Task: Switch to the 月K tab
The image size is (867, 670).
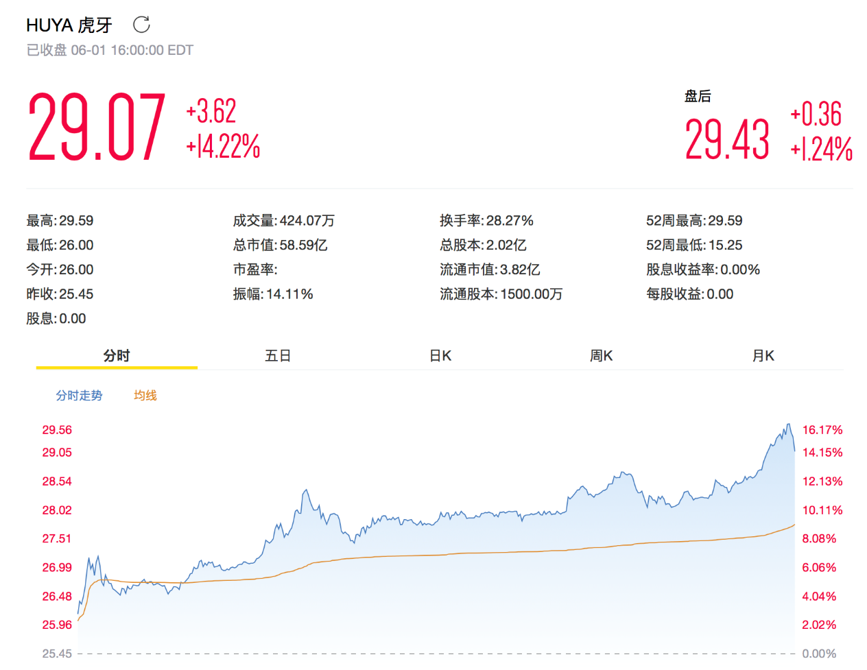Action: pos(763,356)
